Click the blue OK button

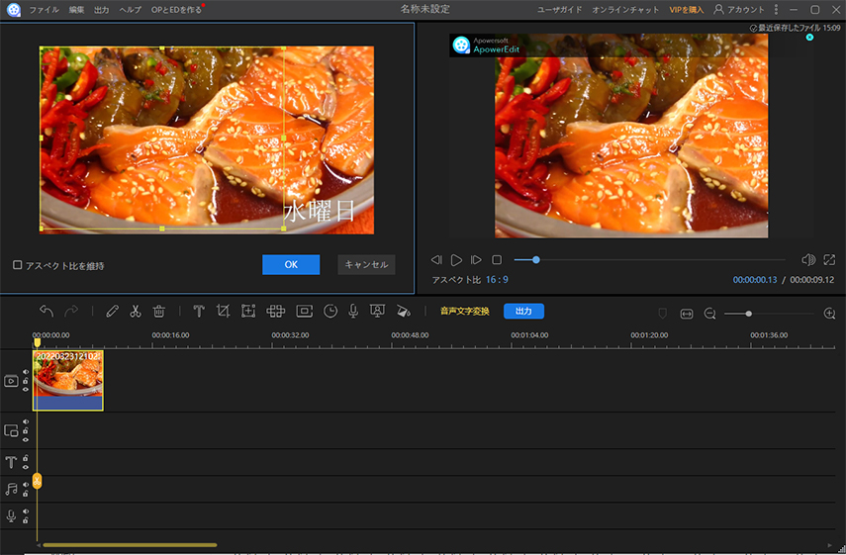291,264
